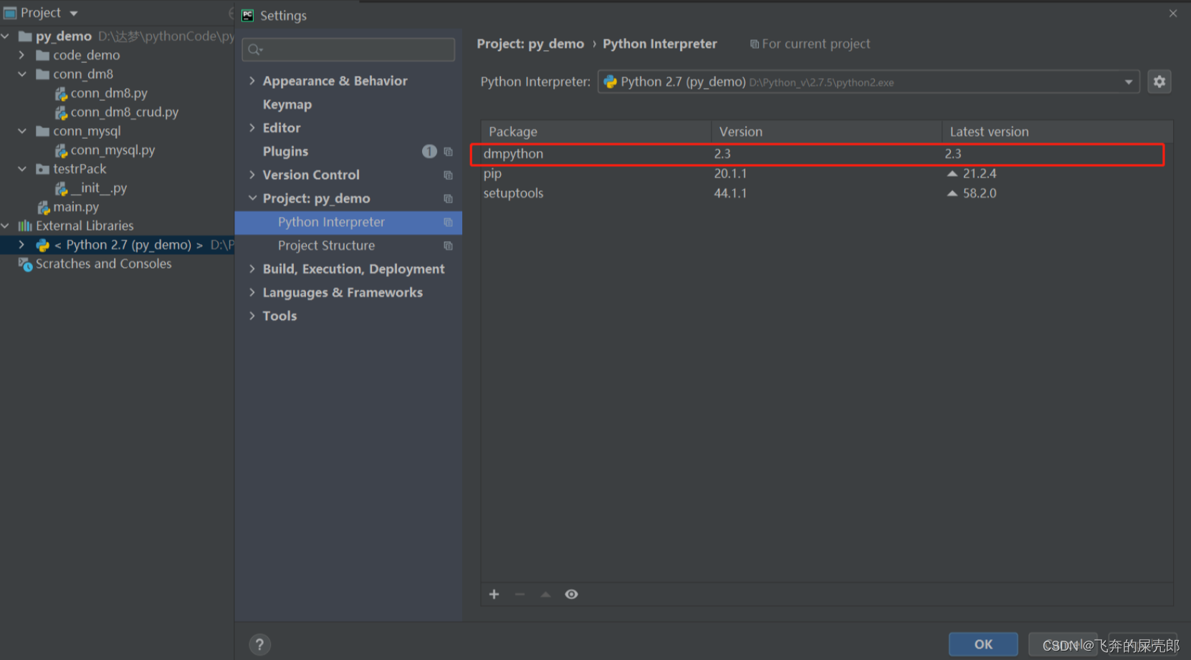Collapse the conn_mysql folder
Image resolution: width=1191 pixels, height=660 pixels.
tap(21, 131)
